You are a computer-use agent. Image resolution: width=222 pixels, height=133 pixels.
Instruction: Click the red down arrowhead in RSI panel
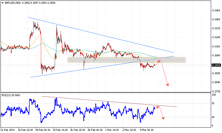[163, 118]
